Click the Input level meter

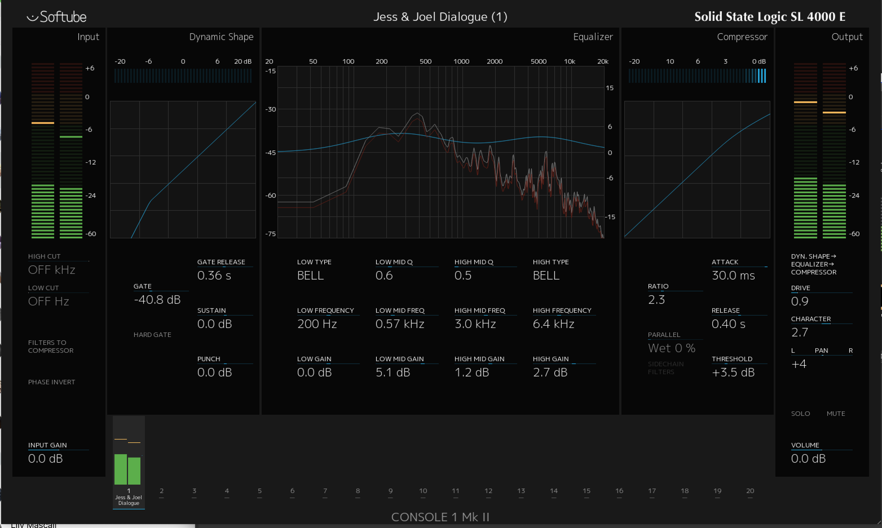pyautogui.click(x=57, y=151)
